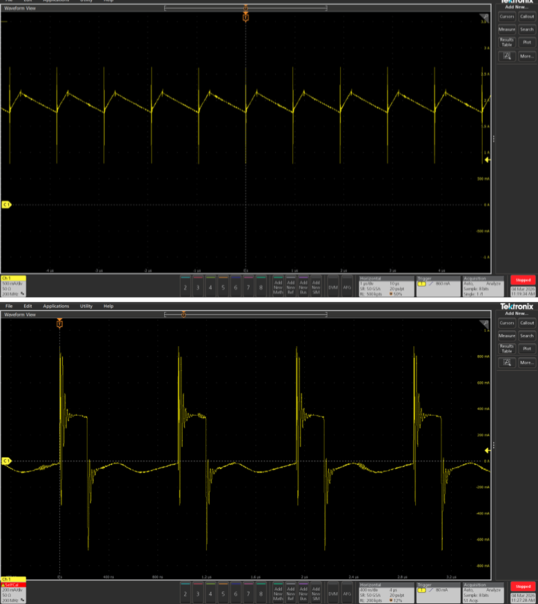Viewport: 538px width, 604px height.
Task: Open lower Trigger badge showing 80 mA
Action: click(x=439, y=592)
